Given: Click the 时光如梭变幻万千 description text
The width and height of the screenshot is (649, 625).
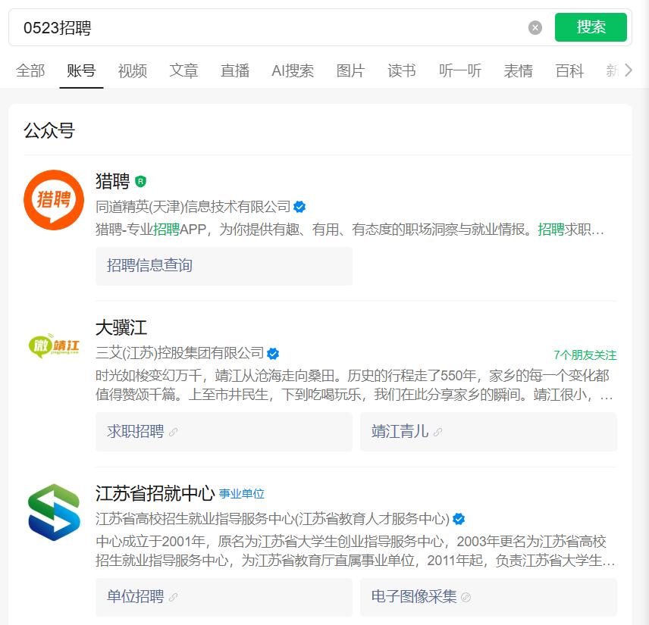Looking at the screenshot, I should click(x=354, y=385).
